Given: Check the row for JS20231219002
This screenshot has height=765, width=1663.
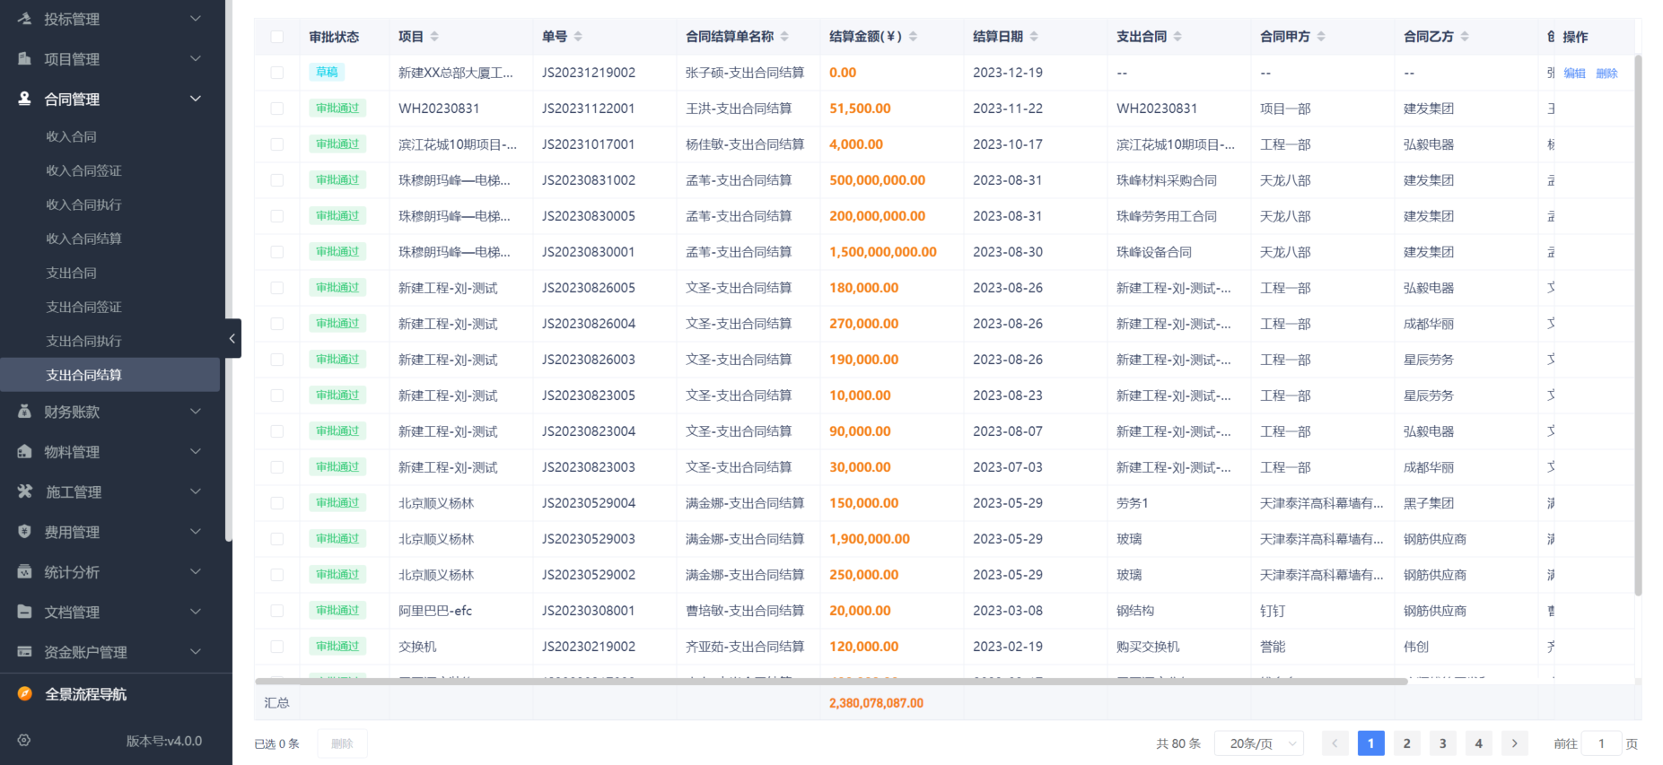Looking at the screenshot, I should [276, 73].
